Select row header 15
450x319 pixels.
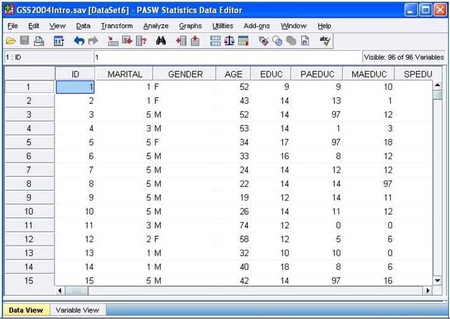pyautogui.click(x=29, y=281)
